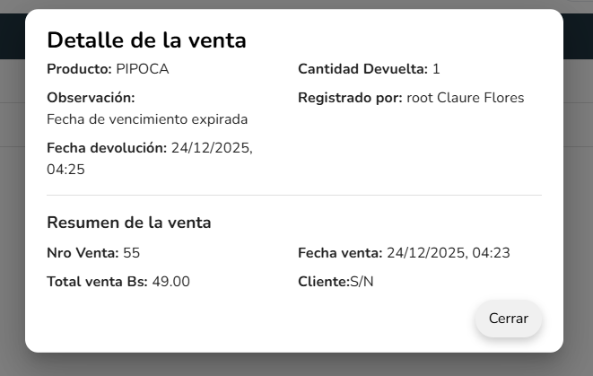Click the 'Nro Venta: 55' text
Image resolution: width=593 pixels, height=376 pixels.
tap(93, 253)
